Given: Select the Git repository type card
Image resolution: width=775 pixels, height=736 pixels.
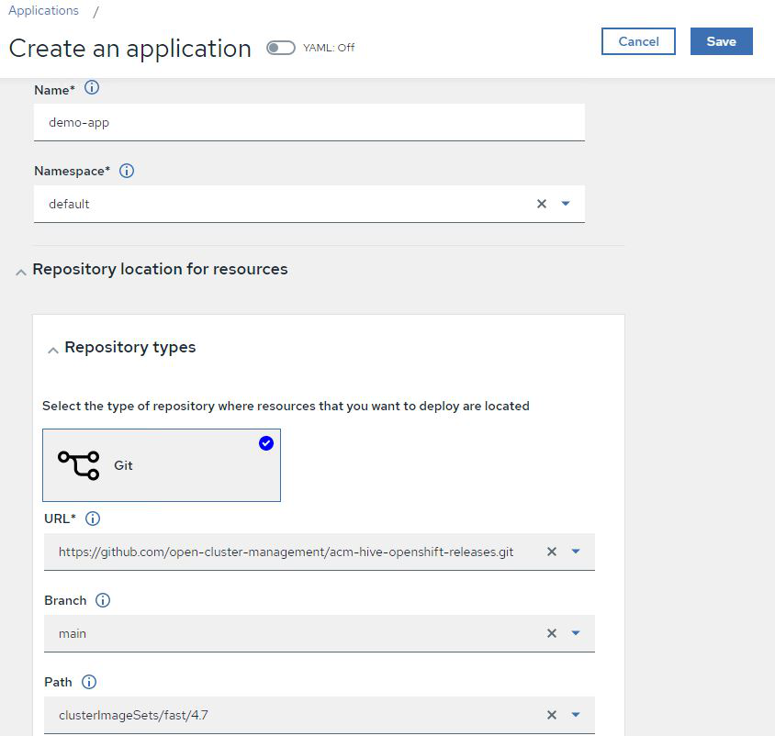Looking at the screenshot, I should (162, 465).
